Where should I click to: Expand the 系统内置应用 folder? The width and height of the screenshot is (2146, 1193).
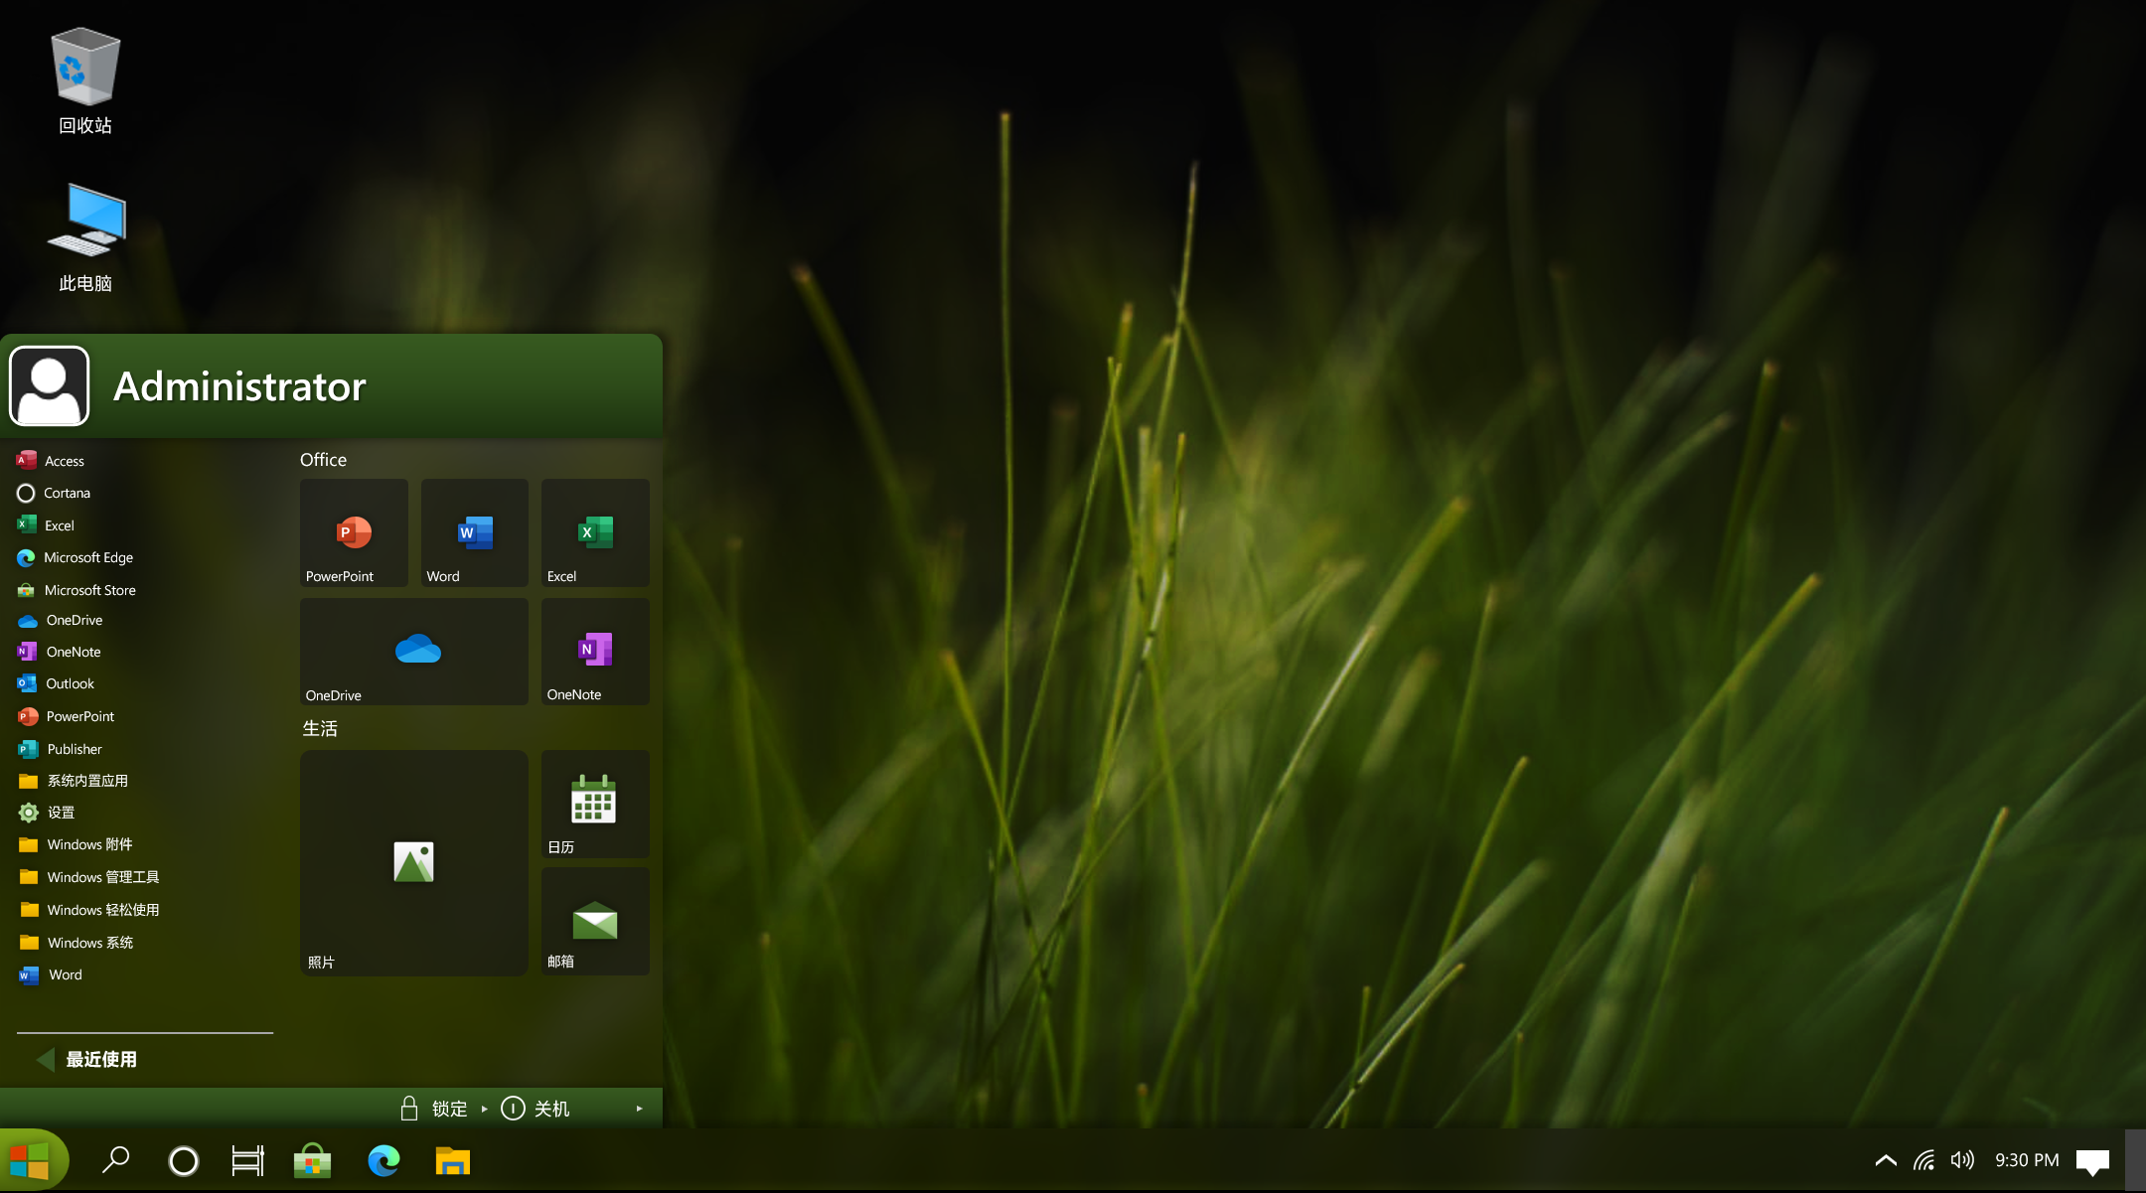[87, 781]
